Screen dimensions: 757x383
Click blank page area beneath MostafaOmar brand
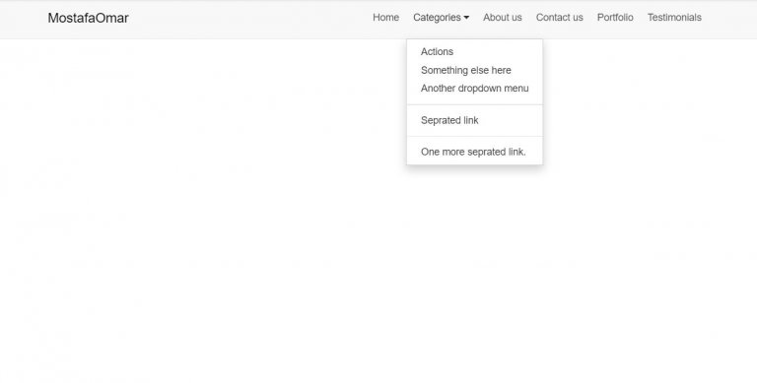pos(88,145)
